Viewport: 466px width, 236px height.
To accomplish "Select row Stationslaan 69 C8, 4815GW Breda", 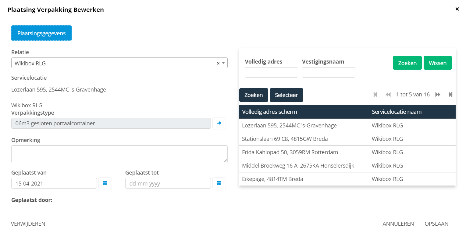I will (347, 139).
